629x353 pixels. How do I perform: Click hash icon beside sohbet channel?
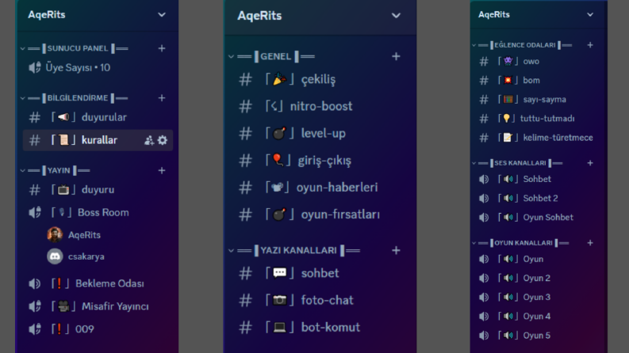click(246, 273)
